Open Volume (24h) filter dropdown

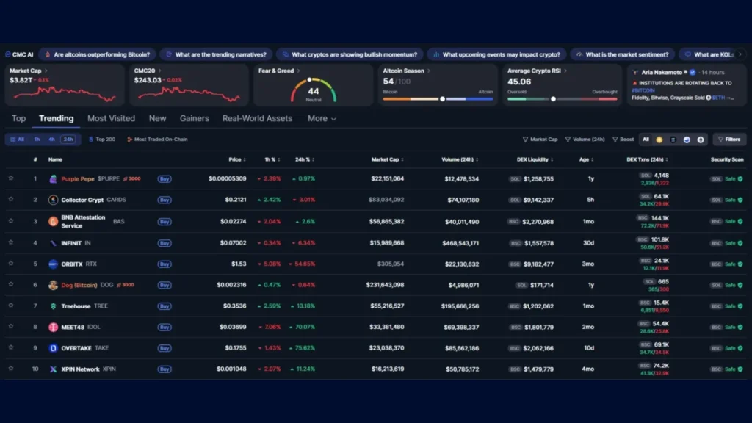pos(585,140)
